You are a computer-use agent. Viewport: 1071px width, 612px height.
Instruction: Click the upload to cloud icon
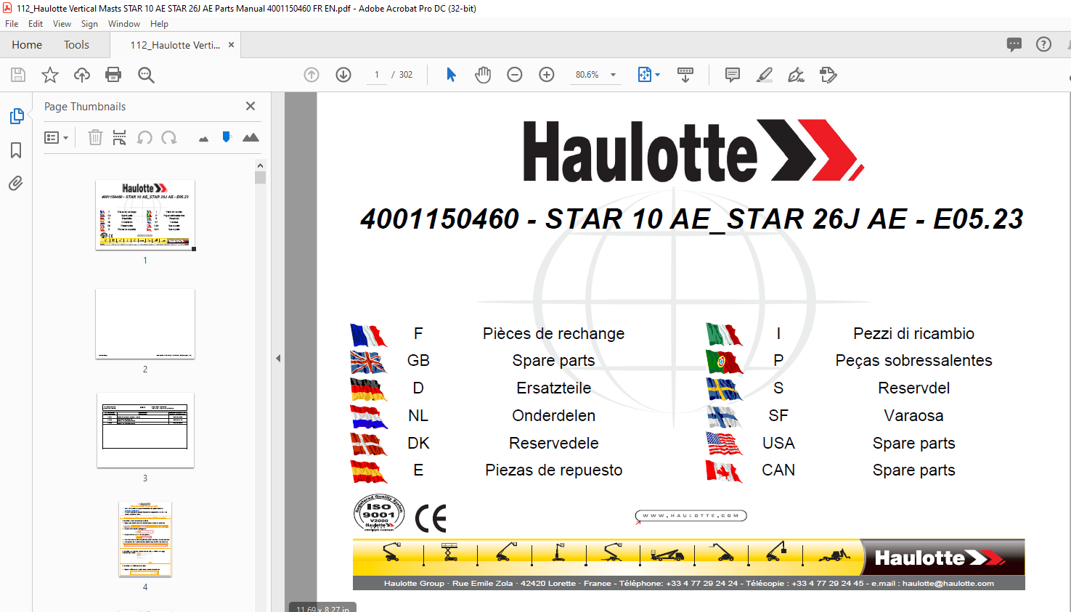click(x=82, y=75)
